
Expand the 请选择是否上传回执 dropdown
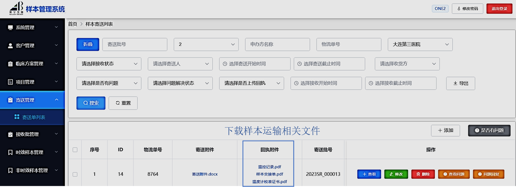(251, 83)
